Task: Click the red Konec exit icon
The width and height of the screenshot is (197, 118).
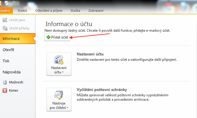Action: (x=5, y=90)
